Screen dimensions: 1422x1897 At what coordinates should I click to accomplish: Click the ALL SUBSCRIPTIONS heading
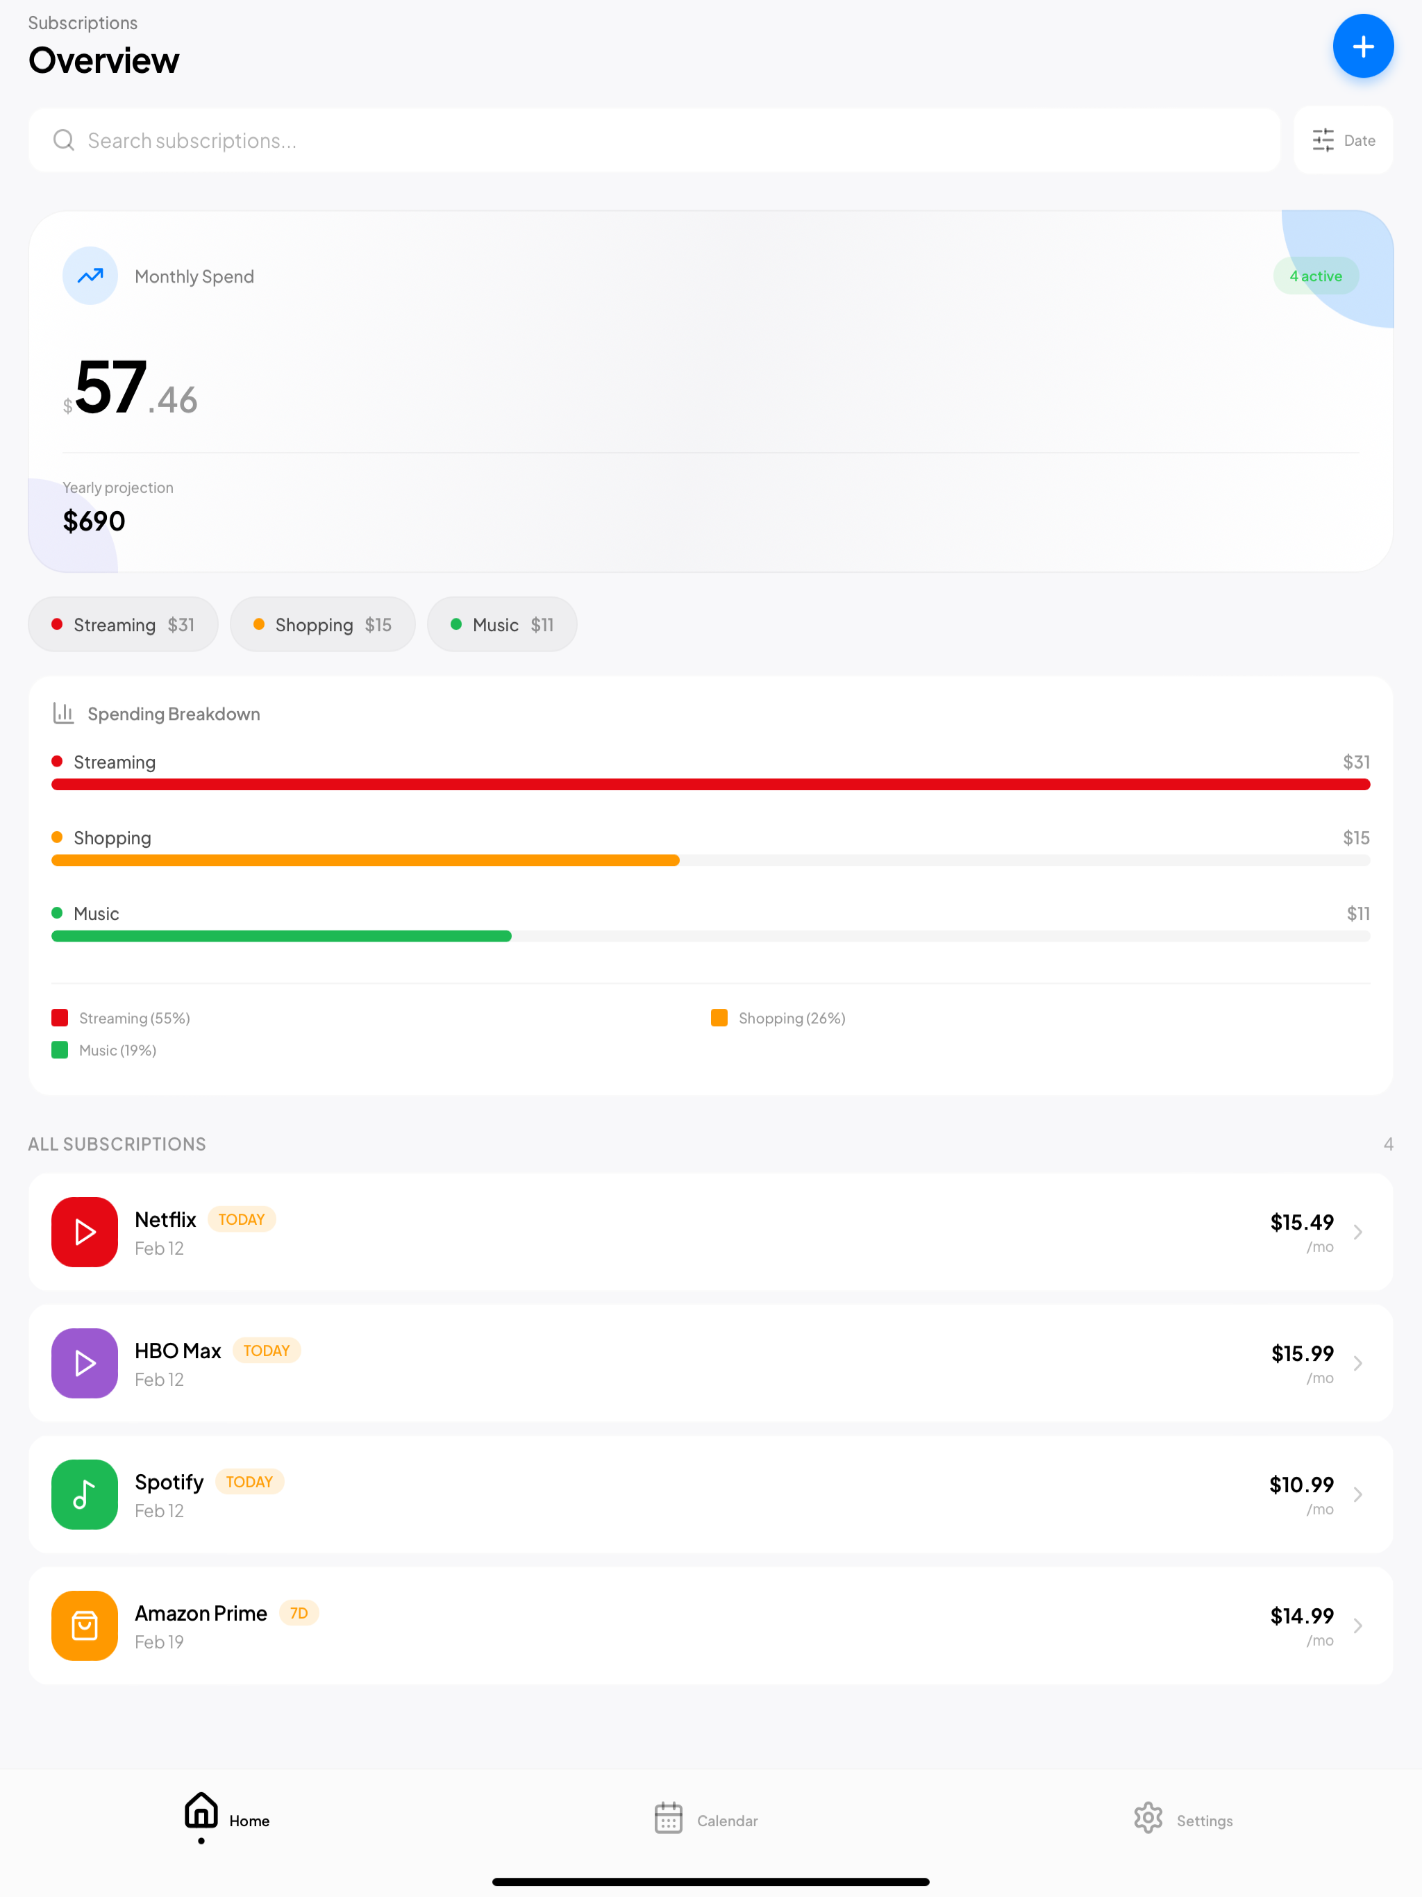pos(117,1144)
